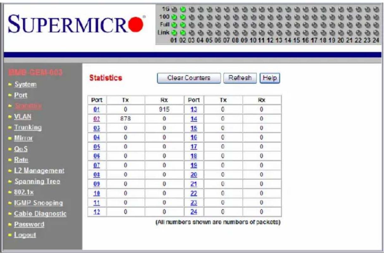Open port 21 link
This screenshot has width=384, height=253.
pyautogui.click(x=194, y=184)
